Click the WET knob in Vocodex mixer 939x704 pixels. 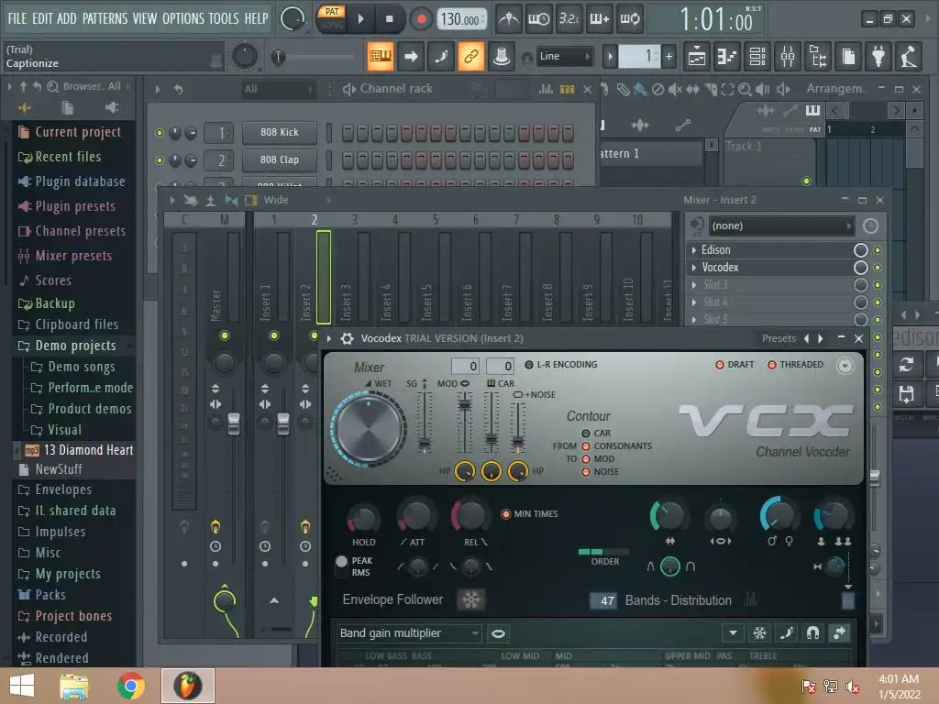[x=369, y=429]
